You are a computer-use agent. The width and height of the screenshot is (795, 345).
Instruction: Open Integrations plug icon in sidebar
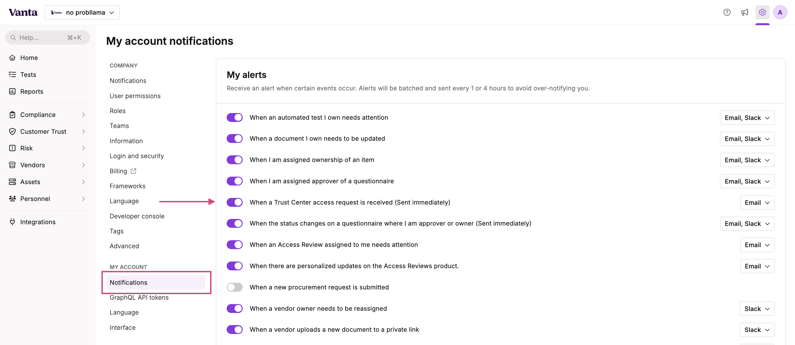[12, 222]
